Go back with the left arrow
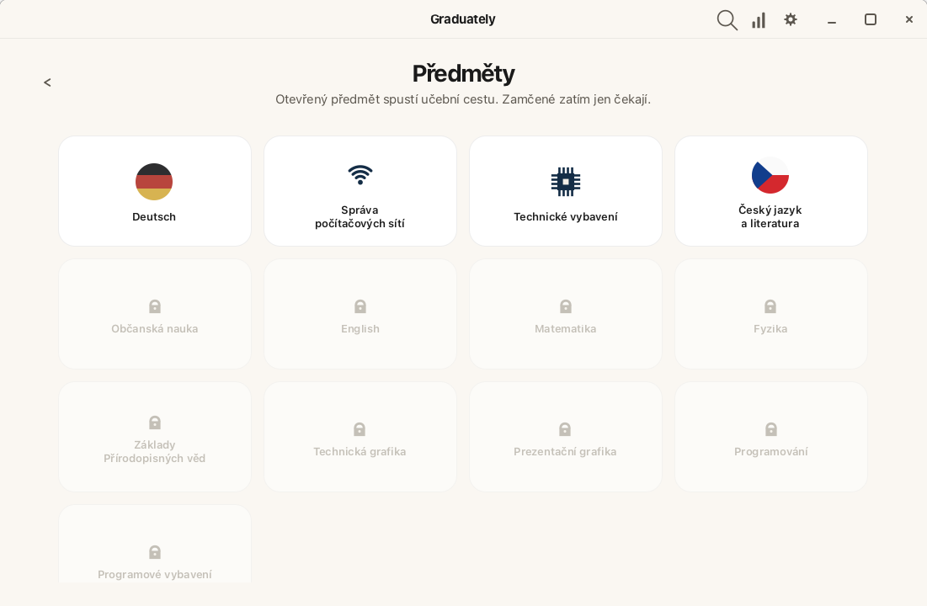This screenshot has width=927, height=606. coord(47,82)
